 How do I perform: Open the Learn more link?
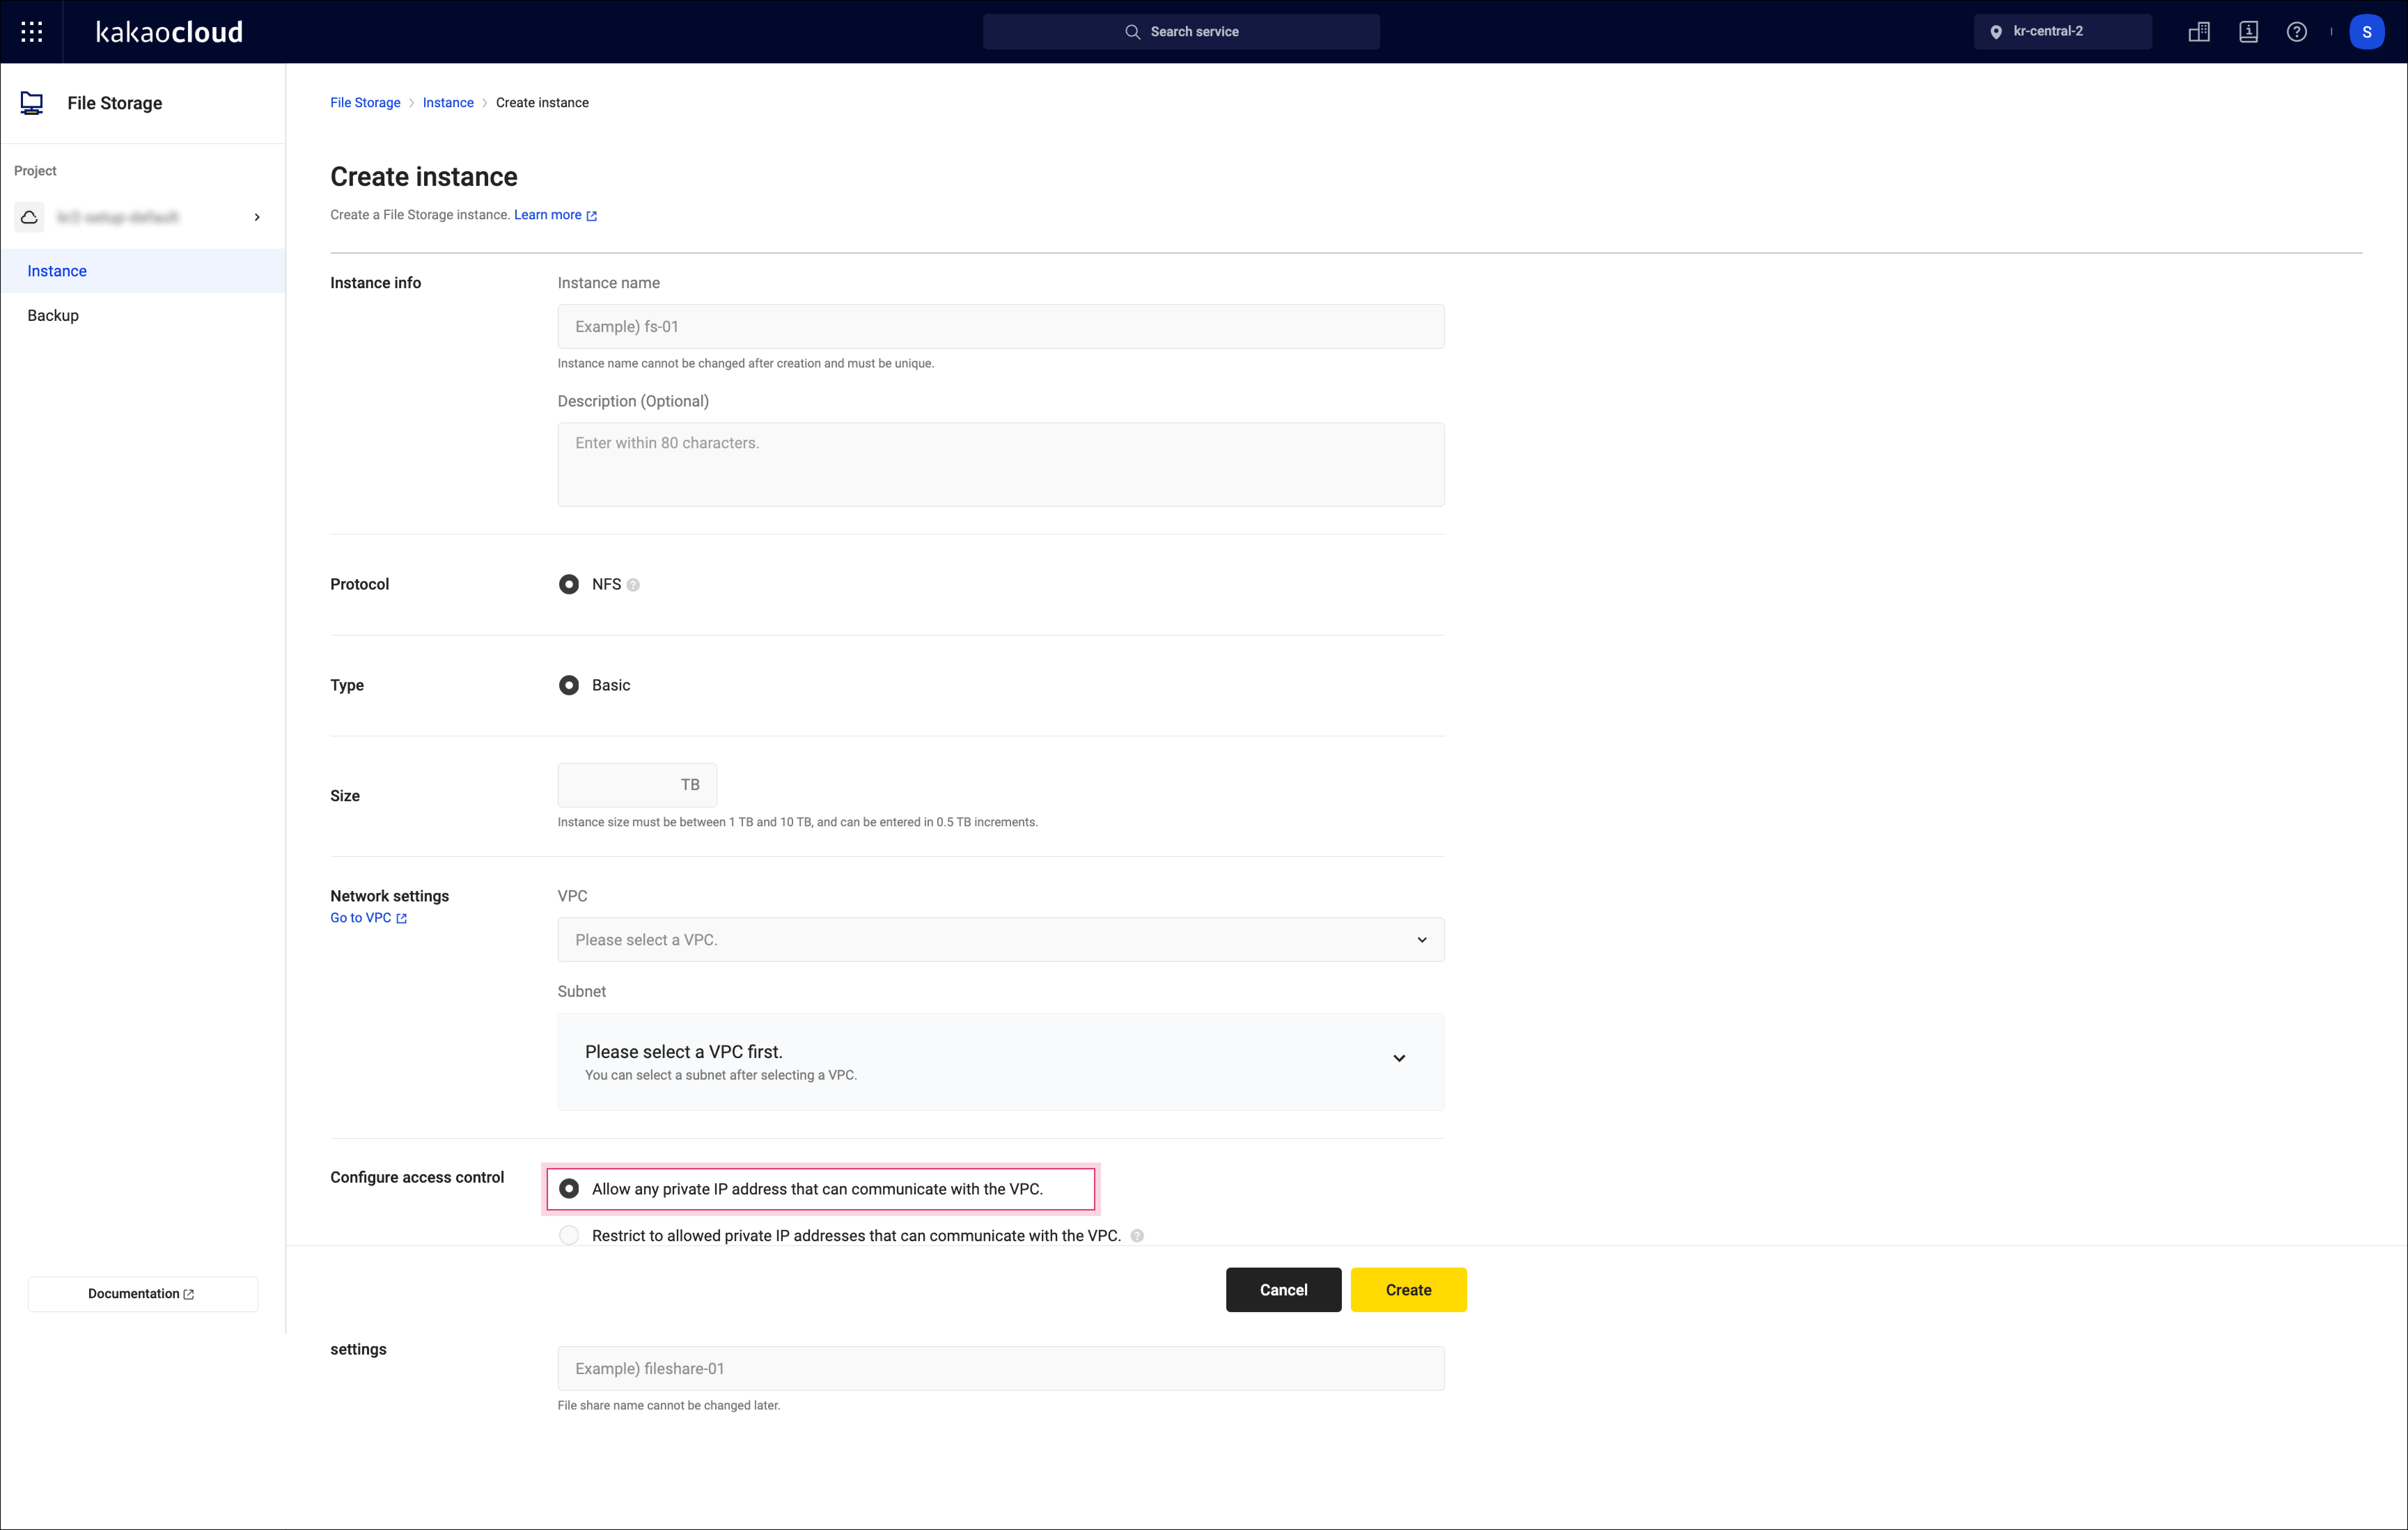click(555, 215)
